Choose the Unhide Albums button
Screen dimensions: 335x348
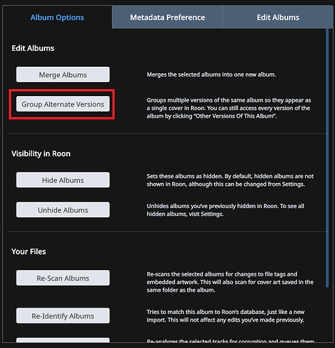click(x=63, y=210)
